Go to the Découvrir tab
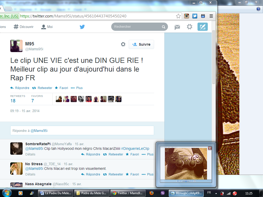Screen dimensions: 263x197 pos(24,27)
